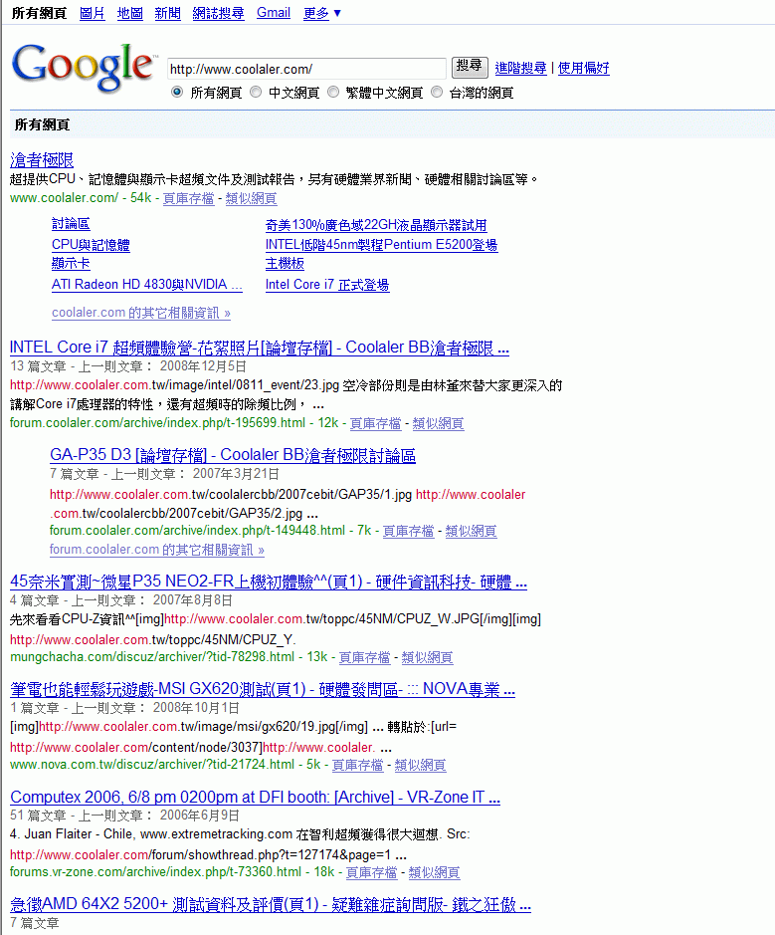Open 類似網頁 for forums.vr-zone.com result

click(x=435, y=872)
